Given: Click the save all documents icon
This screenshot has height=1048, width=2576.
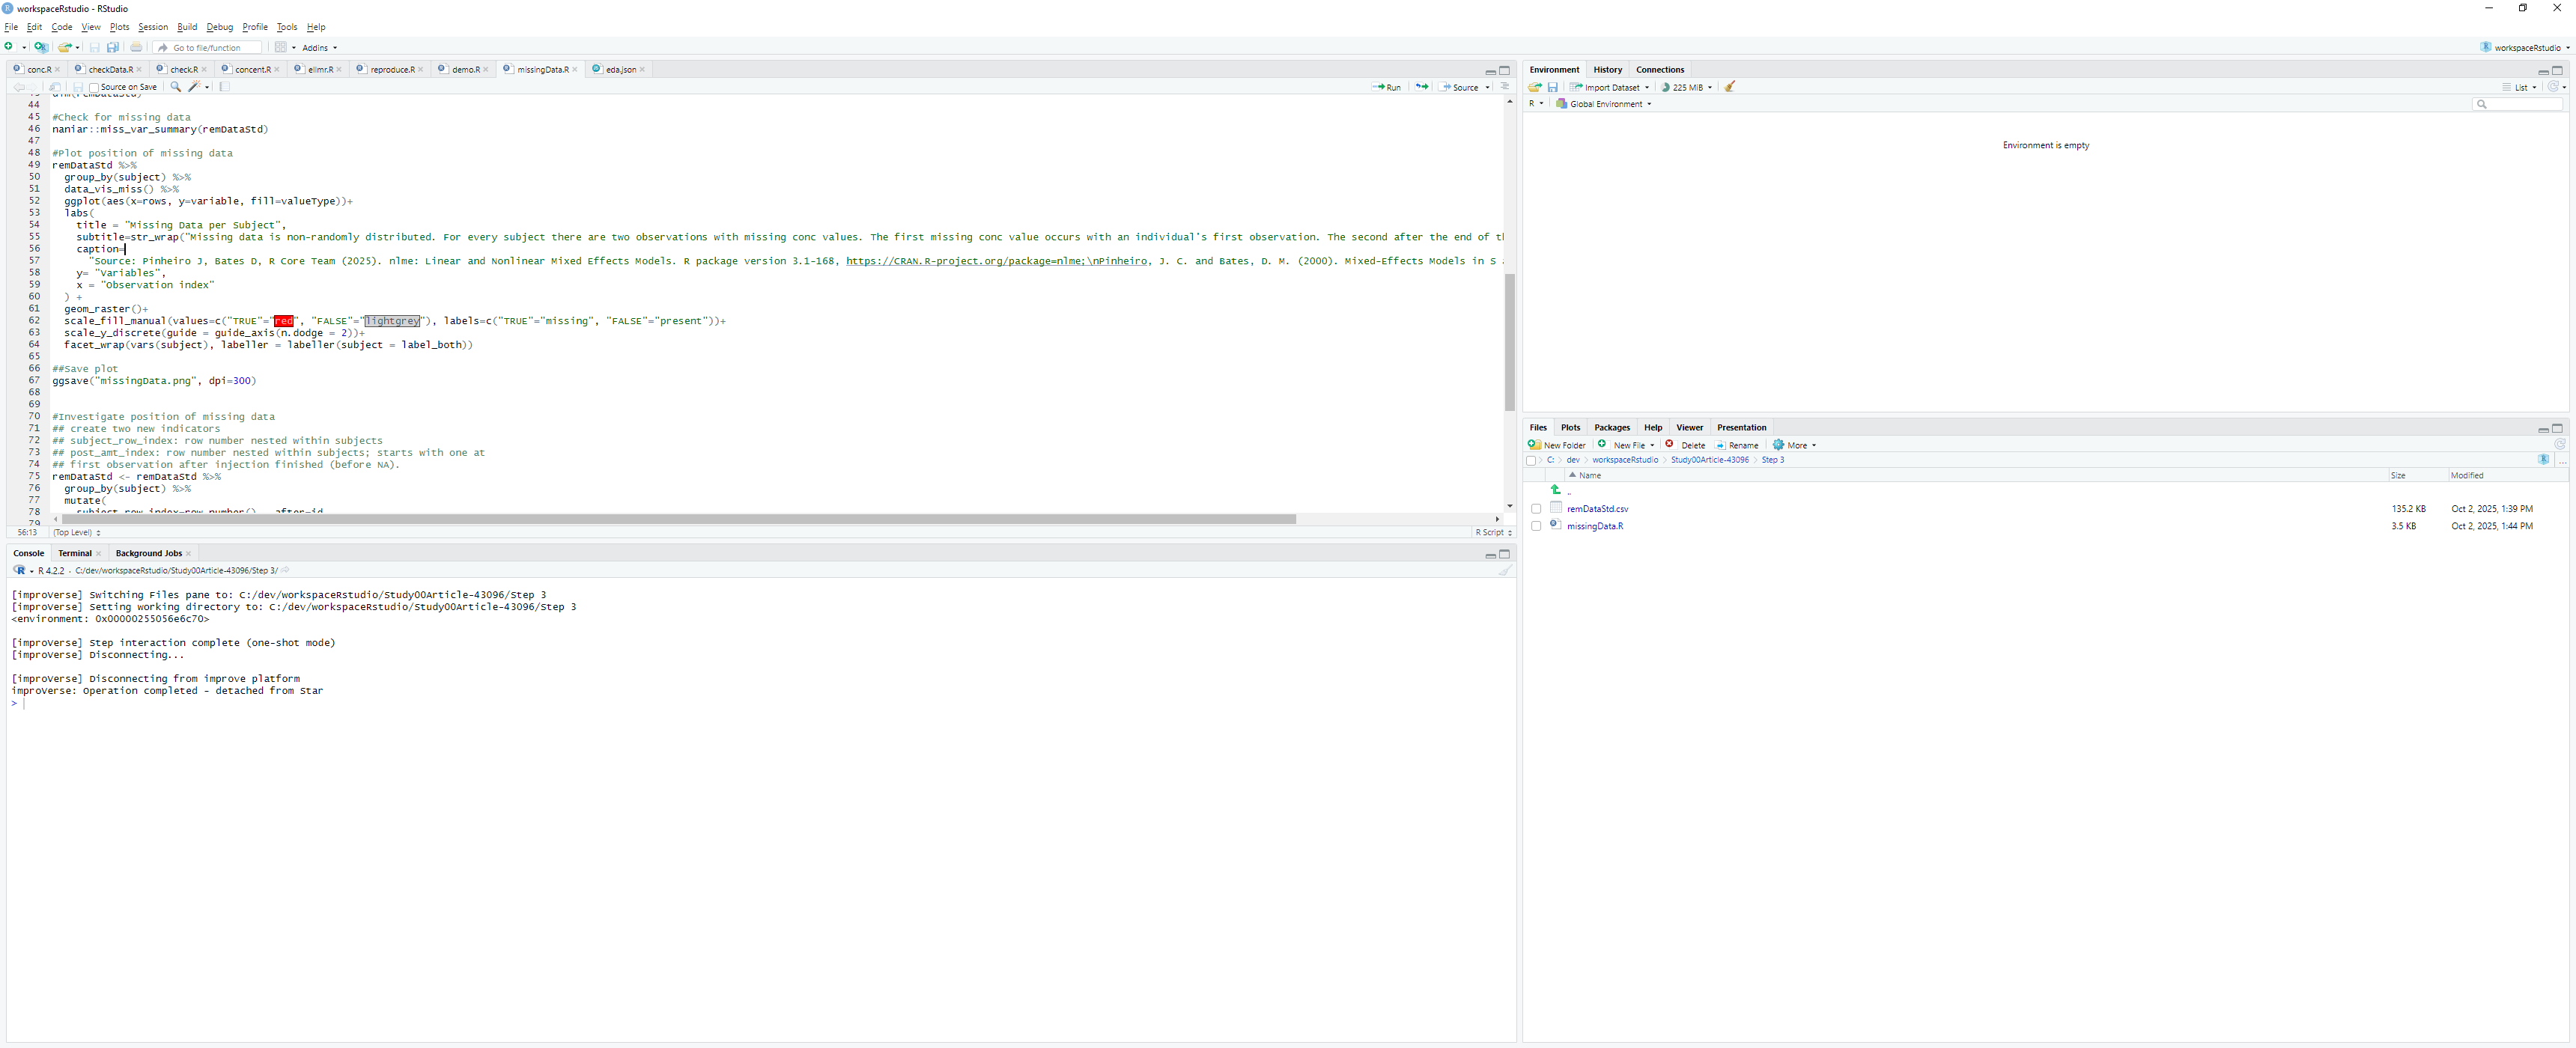Looking at the screenshot, I should (x=113, y=47).
